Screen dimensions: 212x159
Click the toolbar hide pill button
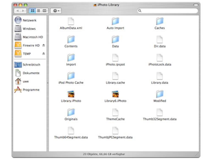196,5
